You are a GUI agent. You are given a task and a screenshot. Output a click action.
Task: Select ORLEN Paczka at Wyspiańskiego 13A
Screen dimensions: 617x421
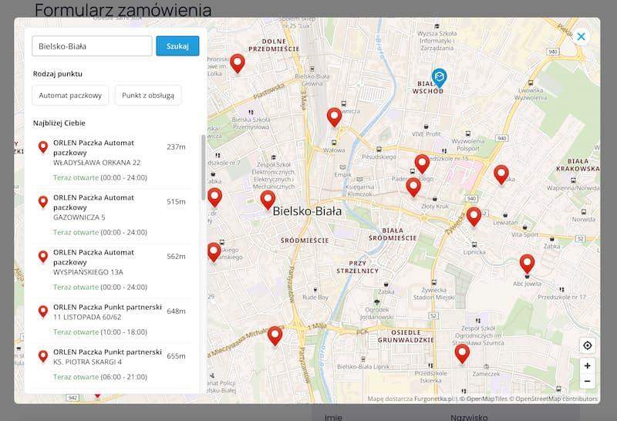(x=112, y=270)
